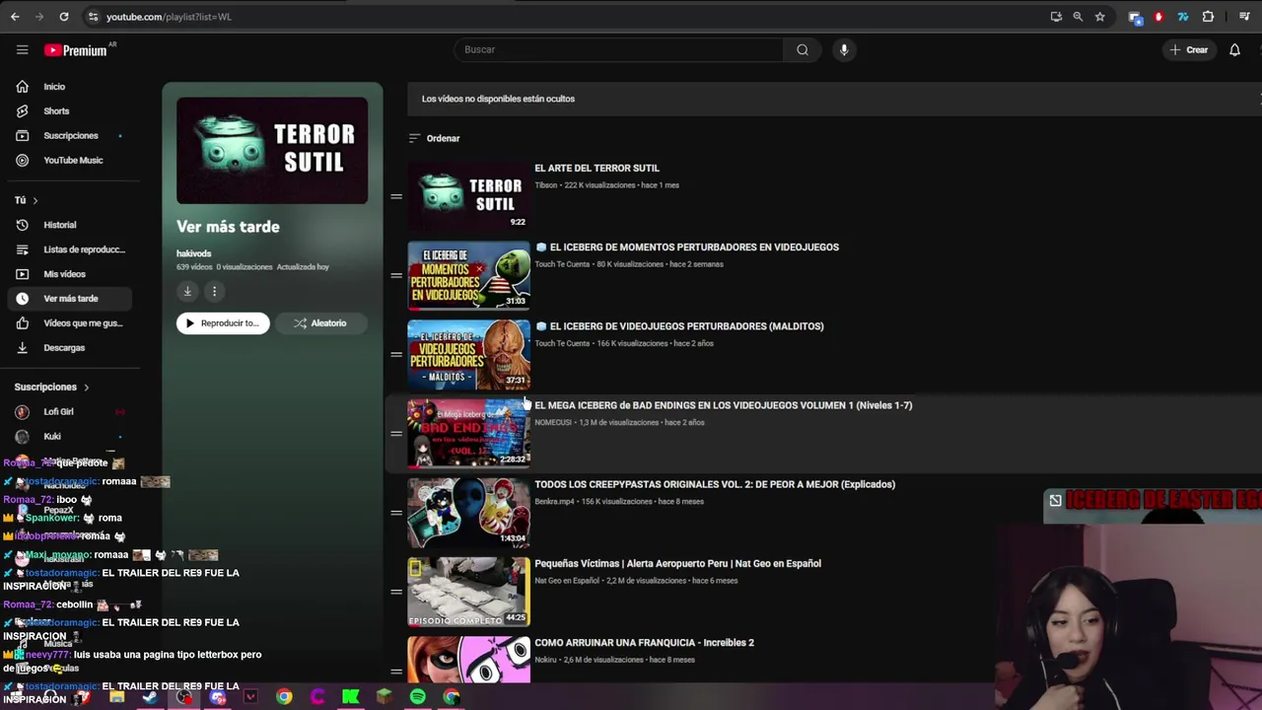Viewport: 1262px width, 710px height.
Task: Open the Bad Endings mega iceberg title
Action: point(723,405)
